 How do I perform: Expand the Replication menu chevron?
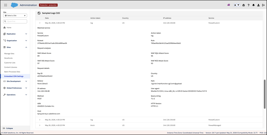tap(26, 34)
